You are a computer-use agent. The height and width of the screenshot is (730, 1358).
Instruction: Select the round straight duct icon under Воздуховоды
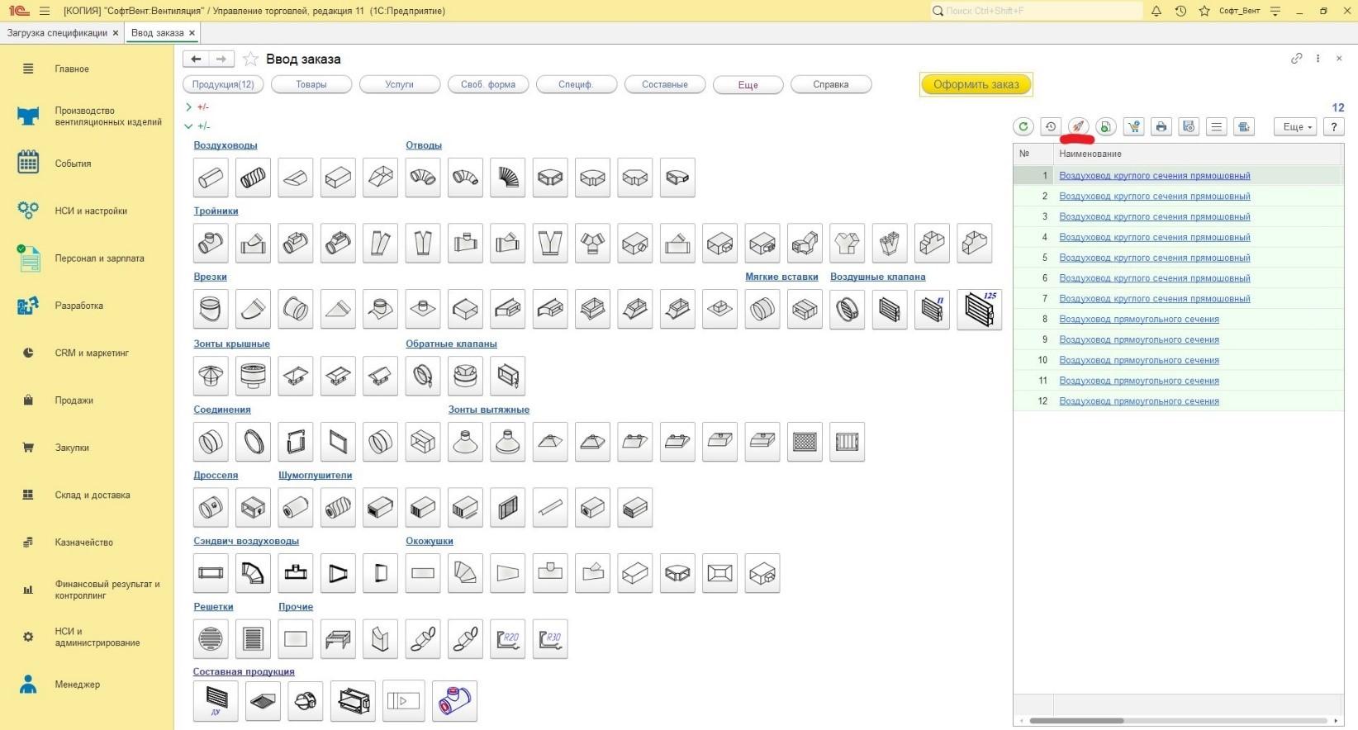211,178
